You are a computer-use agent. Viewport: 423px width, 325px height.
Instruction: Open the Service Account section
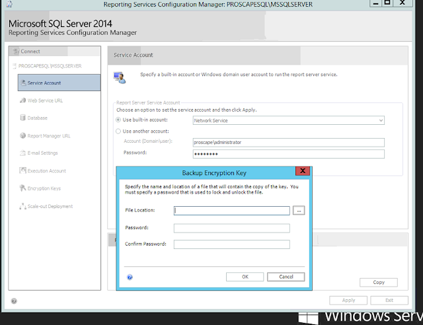pyautogui.click(x=59, y=83)
